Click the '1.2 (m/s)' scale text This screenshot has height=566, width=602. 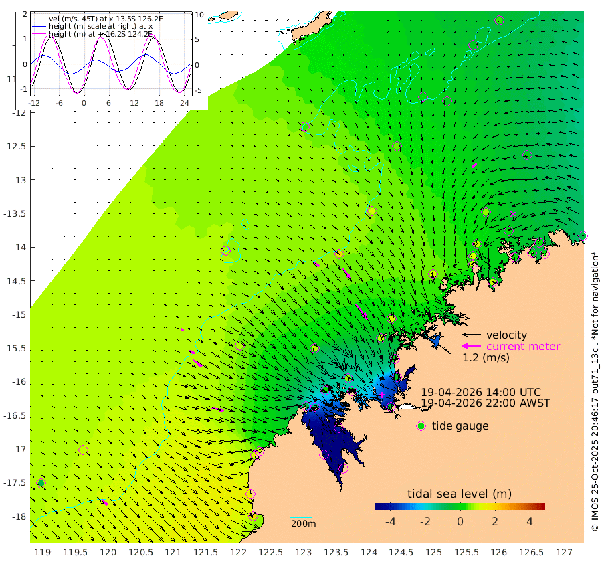(x=486, y=358)
